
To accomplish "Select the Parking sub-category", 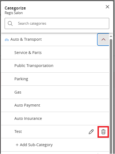I will point(55,79).
